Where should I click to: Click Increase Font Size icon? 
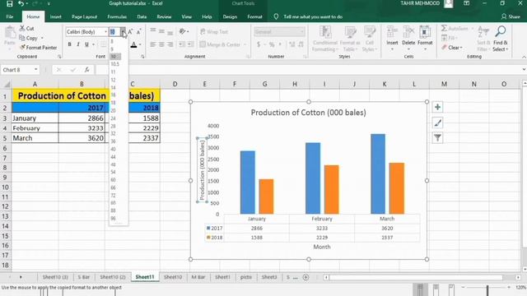(130, 31)
